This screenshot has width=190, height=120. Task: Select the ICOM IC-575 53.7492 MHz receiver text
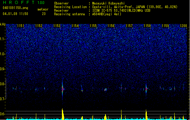(121, 10)
